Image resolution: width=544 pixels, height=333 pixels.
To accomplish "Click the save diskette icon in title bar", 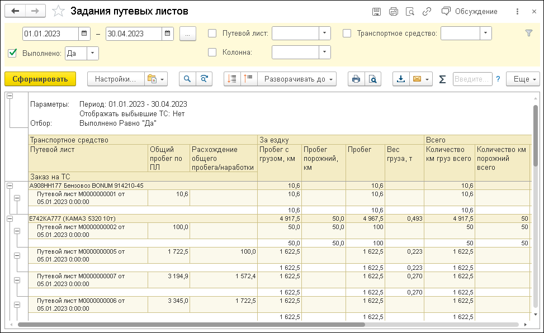I will 376,11.
